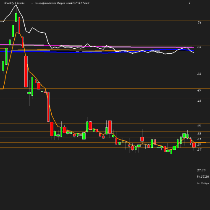Image resolution: width=210 pixels, height=210 pixels.
Task: Select the "BSE 511441" symbol label
Action: 80,3
